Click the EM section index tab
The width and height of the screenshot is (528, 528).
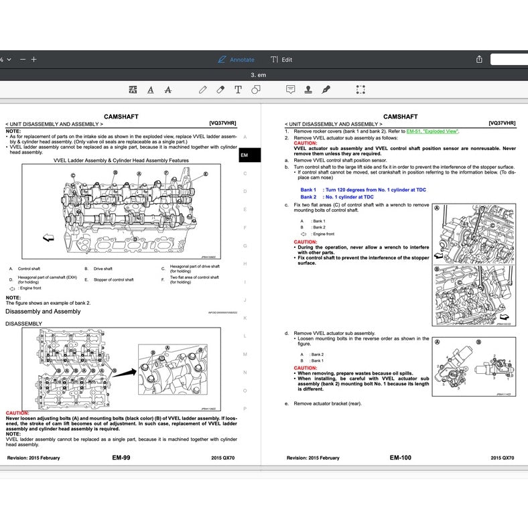[250, 155]
